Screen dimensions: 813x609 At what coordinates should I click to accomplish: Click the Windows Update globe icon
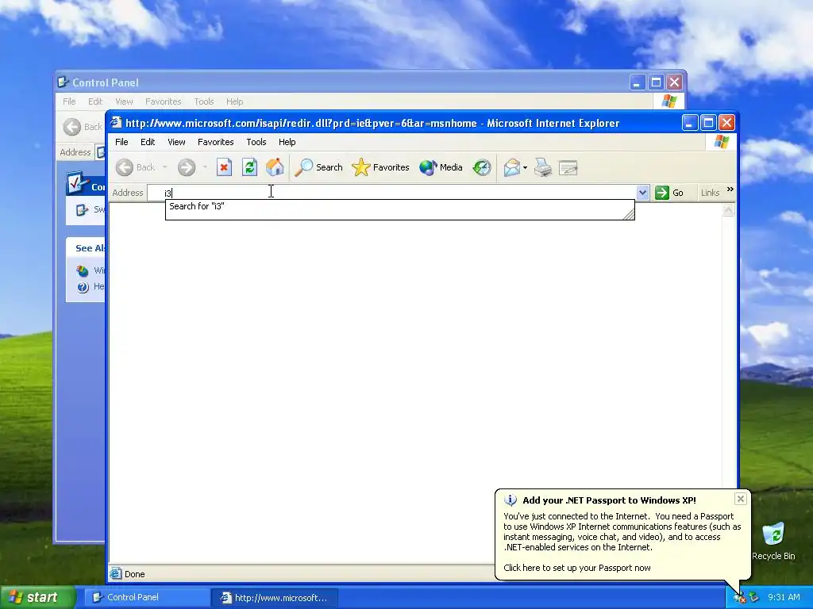click(83, 271)
